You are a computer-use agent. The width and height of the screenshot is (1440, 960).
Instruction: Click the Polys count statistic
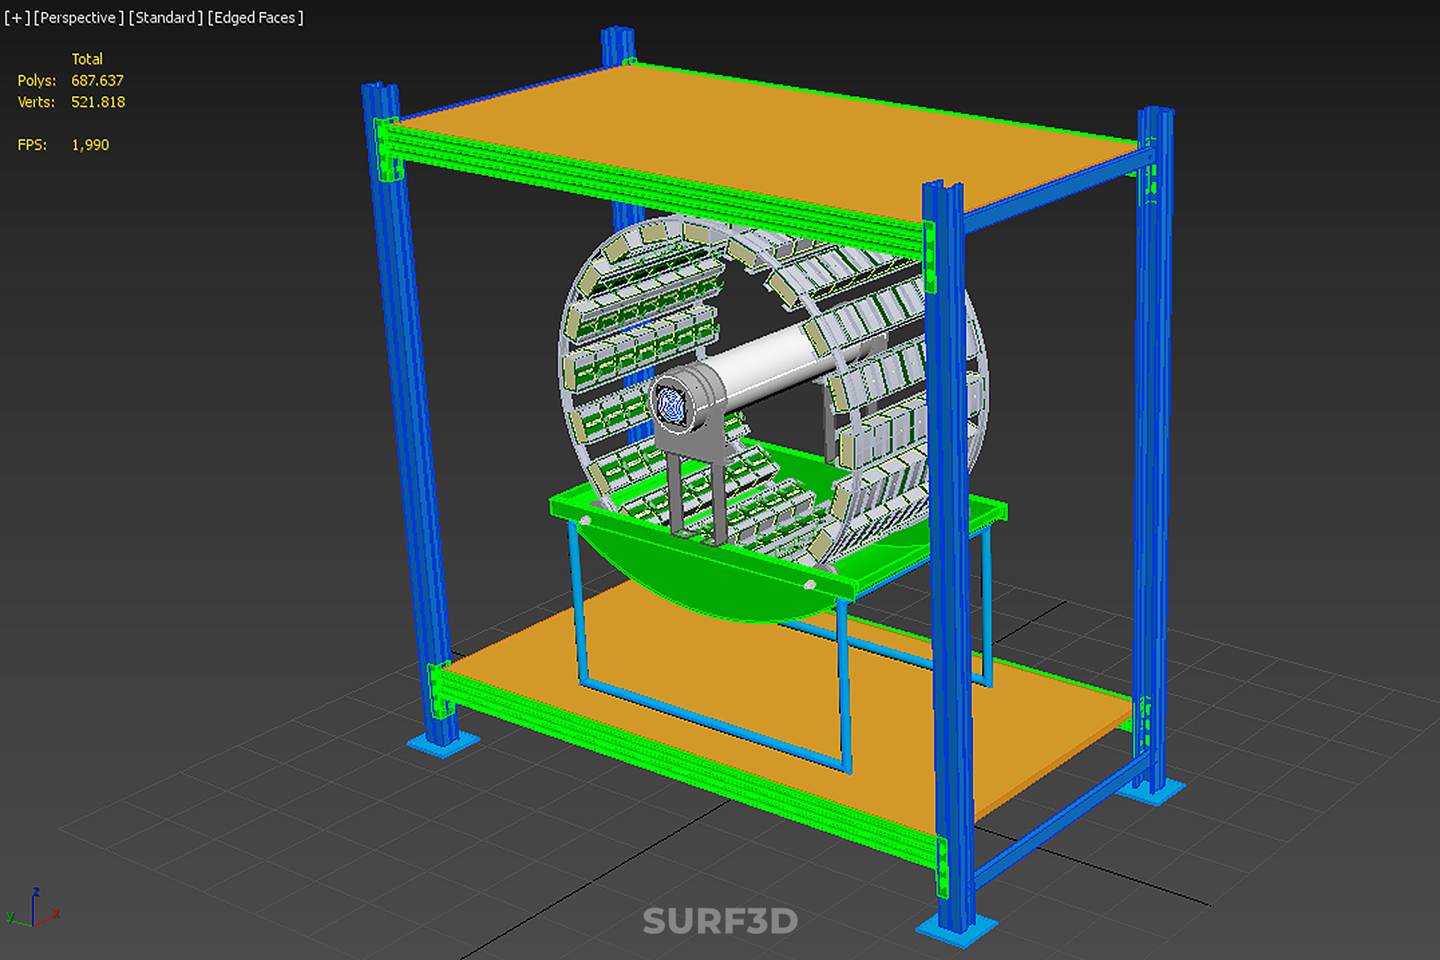[x=97, y=80]
